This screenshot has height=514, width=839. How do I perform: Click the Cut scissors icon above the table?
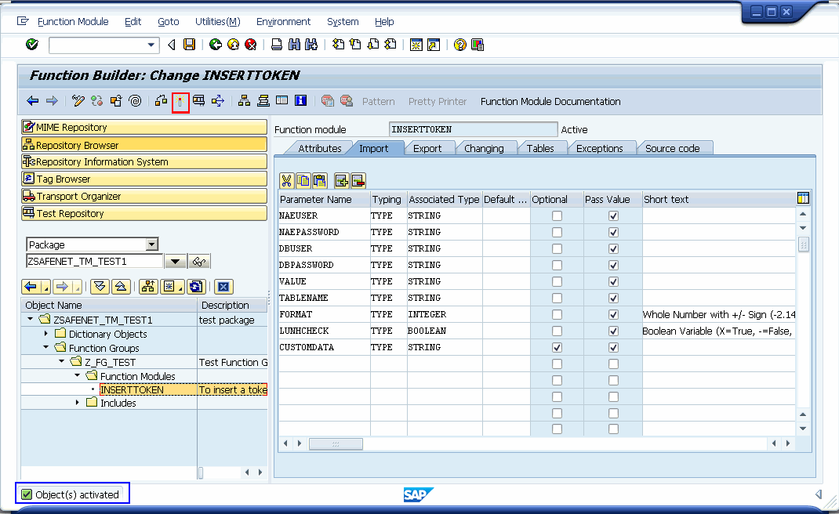[287, 181]
